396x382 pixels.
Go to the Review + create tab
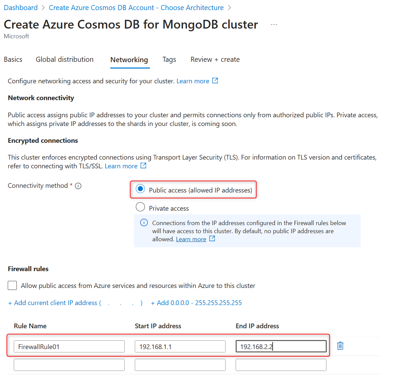point(215,59)
